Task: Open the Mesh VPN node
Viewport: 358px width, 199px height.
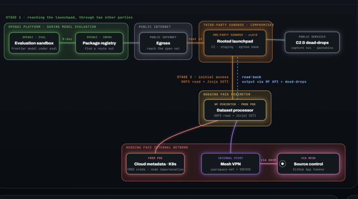Action: pos(230,164)
